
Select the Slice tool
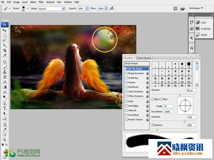(5, 55)
